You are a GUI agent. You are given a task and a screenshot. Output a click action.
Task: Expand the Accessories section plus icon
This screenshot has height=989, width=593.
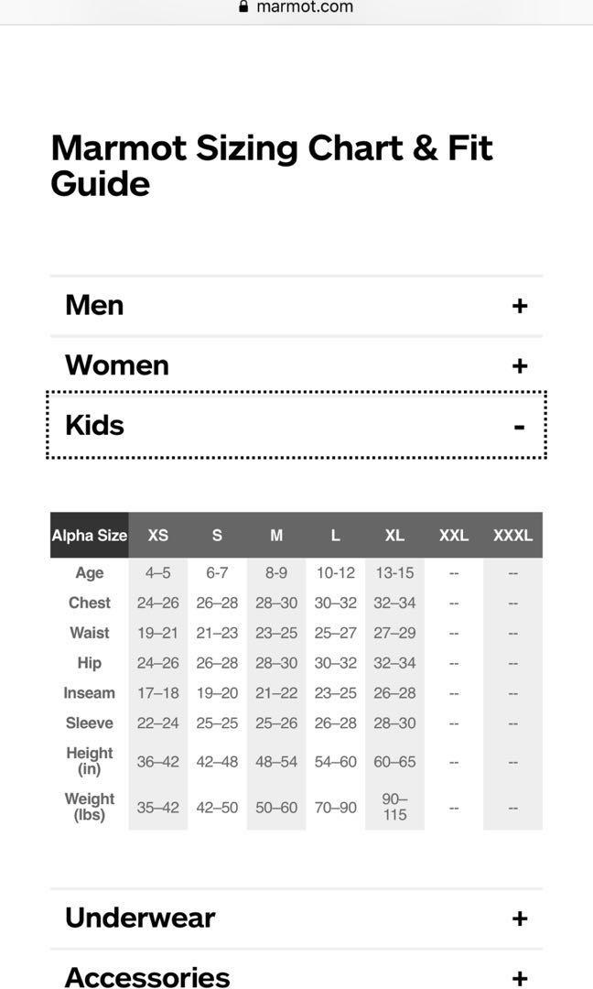519,978
